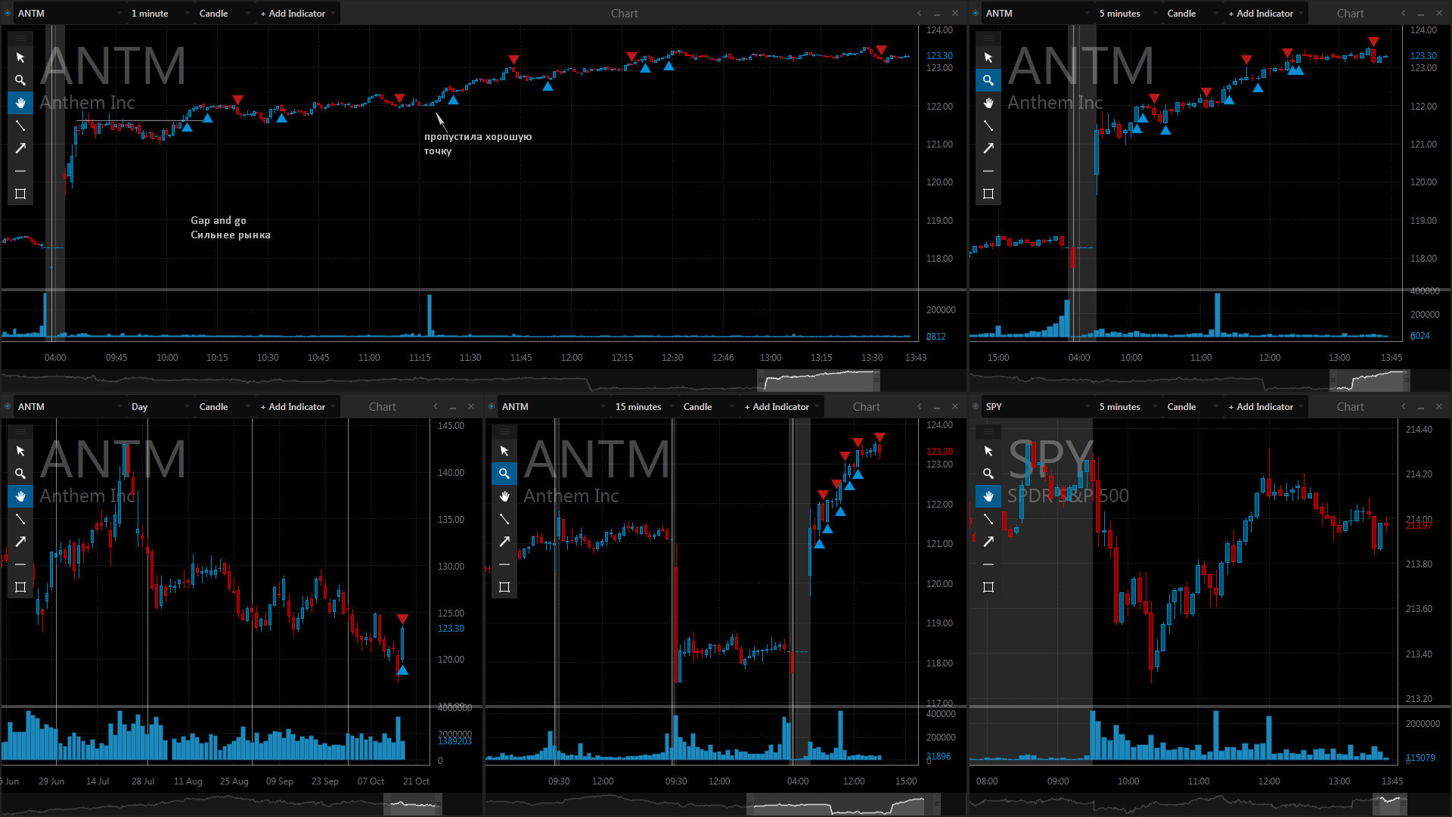This screenshot has width=1452, height=817.
Task: Toggle the link circle beside ANTM in the top-right 5 minutes chart
Action: [x=976, y=14]
